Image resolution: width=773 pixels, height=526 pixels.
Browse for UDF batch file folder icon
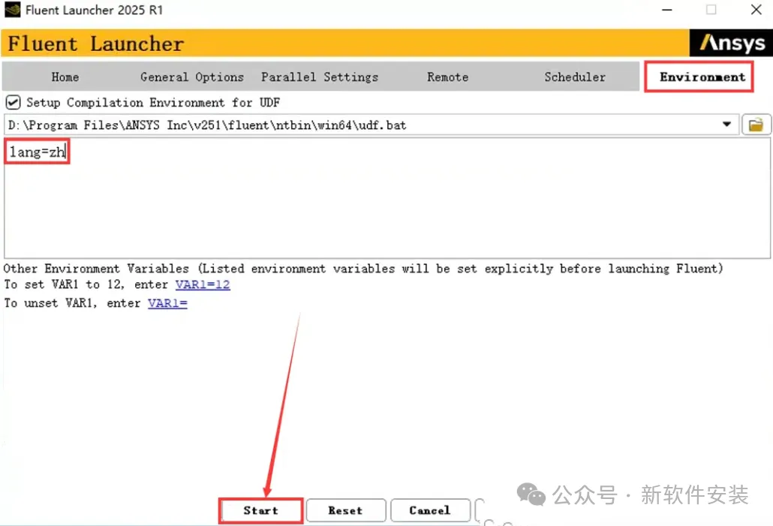click(756, 125)
